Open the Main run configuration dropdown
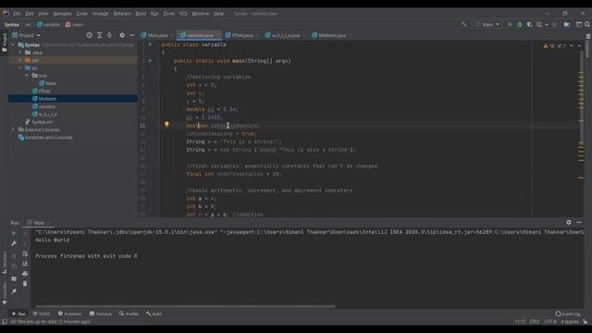Viewport: 592px width, 333px height. pyautogui.click(x=487, y=25)
